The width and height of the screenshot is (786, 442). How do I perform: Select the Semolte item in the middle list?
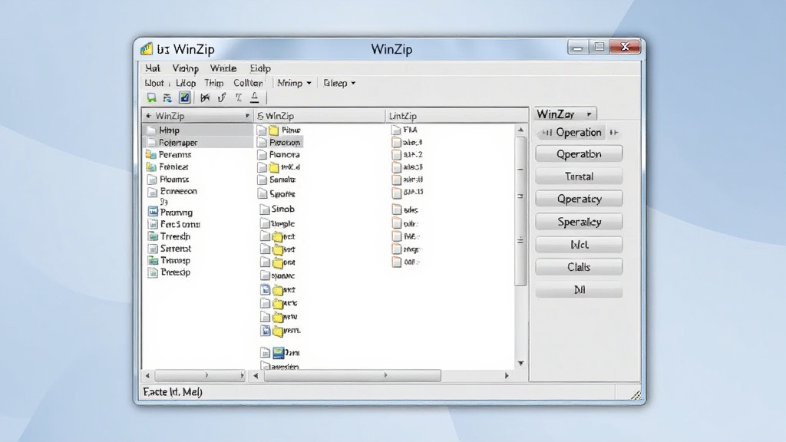click(x=282, y=179)
